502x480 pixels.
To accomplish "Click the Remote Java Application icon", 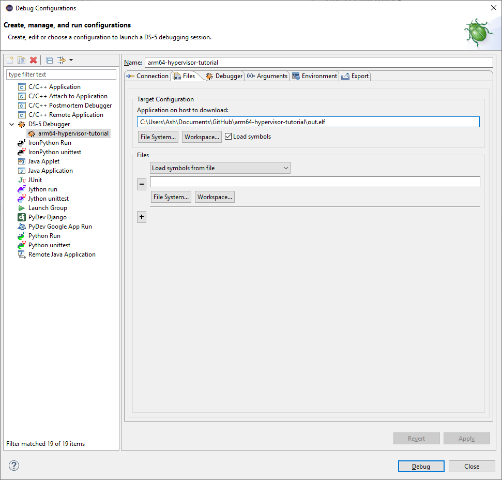I will tap(21, 254).
